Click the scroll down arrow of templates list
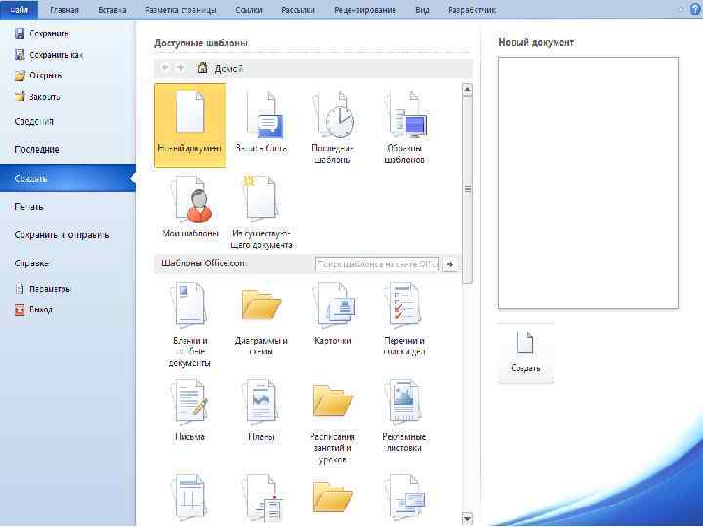703x527 pixels. [x=467, y=519]
